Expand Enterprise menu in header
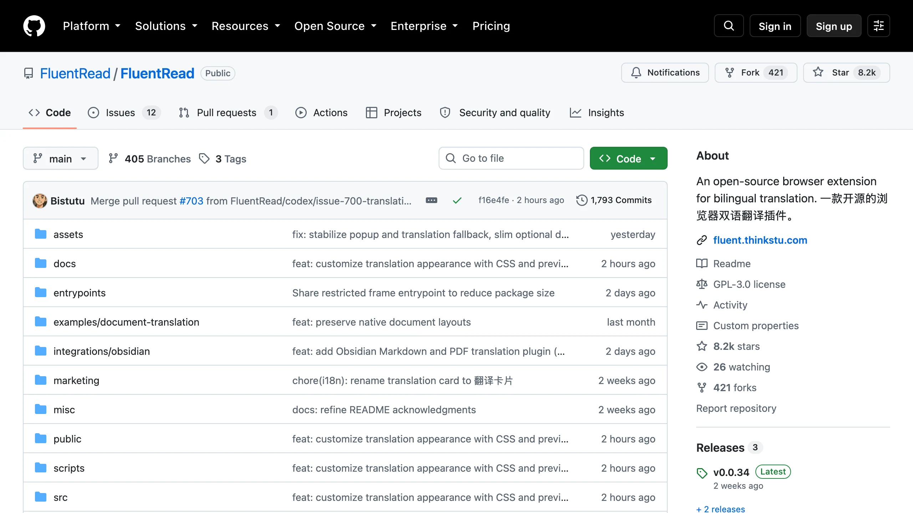The height and width of the screenshot is (513, 913). pos(424,26)
